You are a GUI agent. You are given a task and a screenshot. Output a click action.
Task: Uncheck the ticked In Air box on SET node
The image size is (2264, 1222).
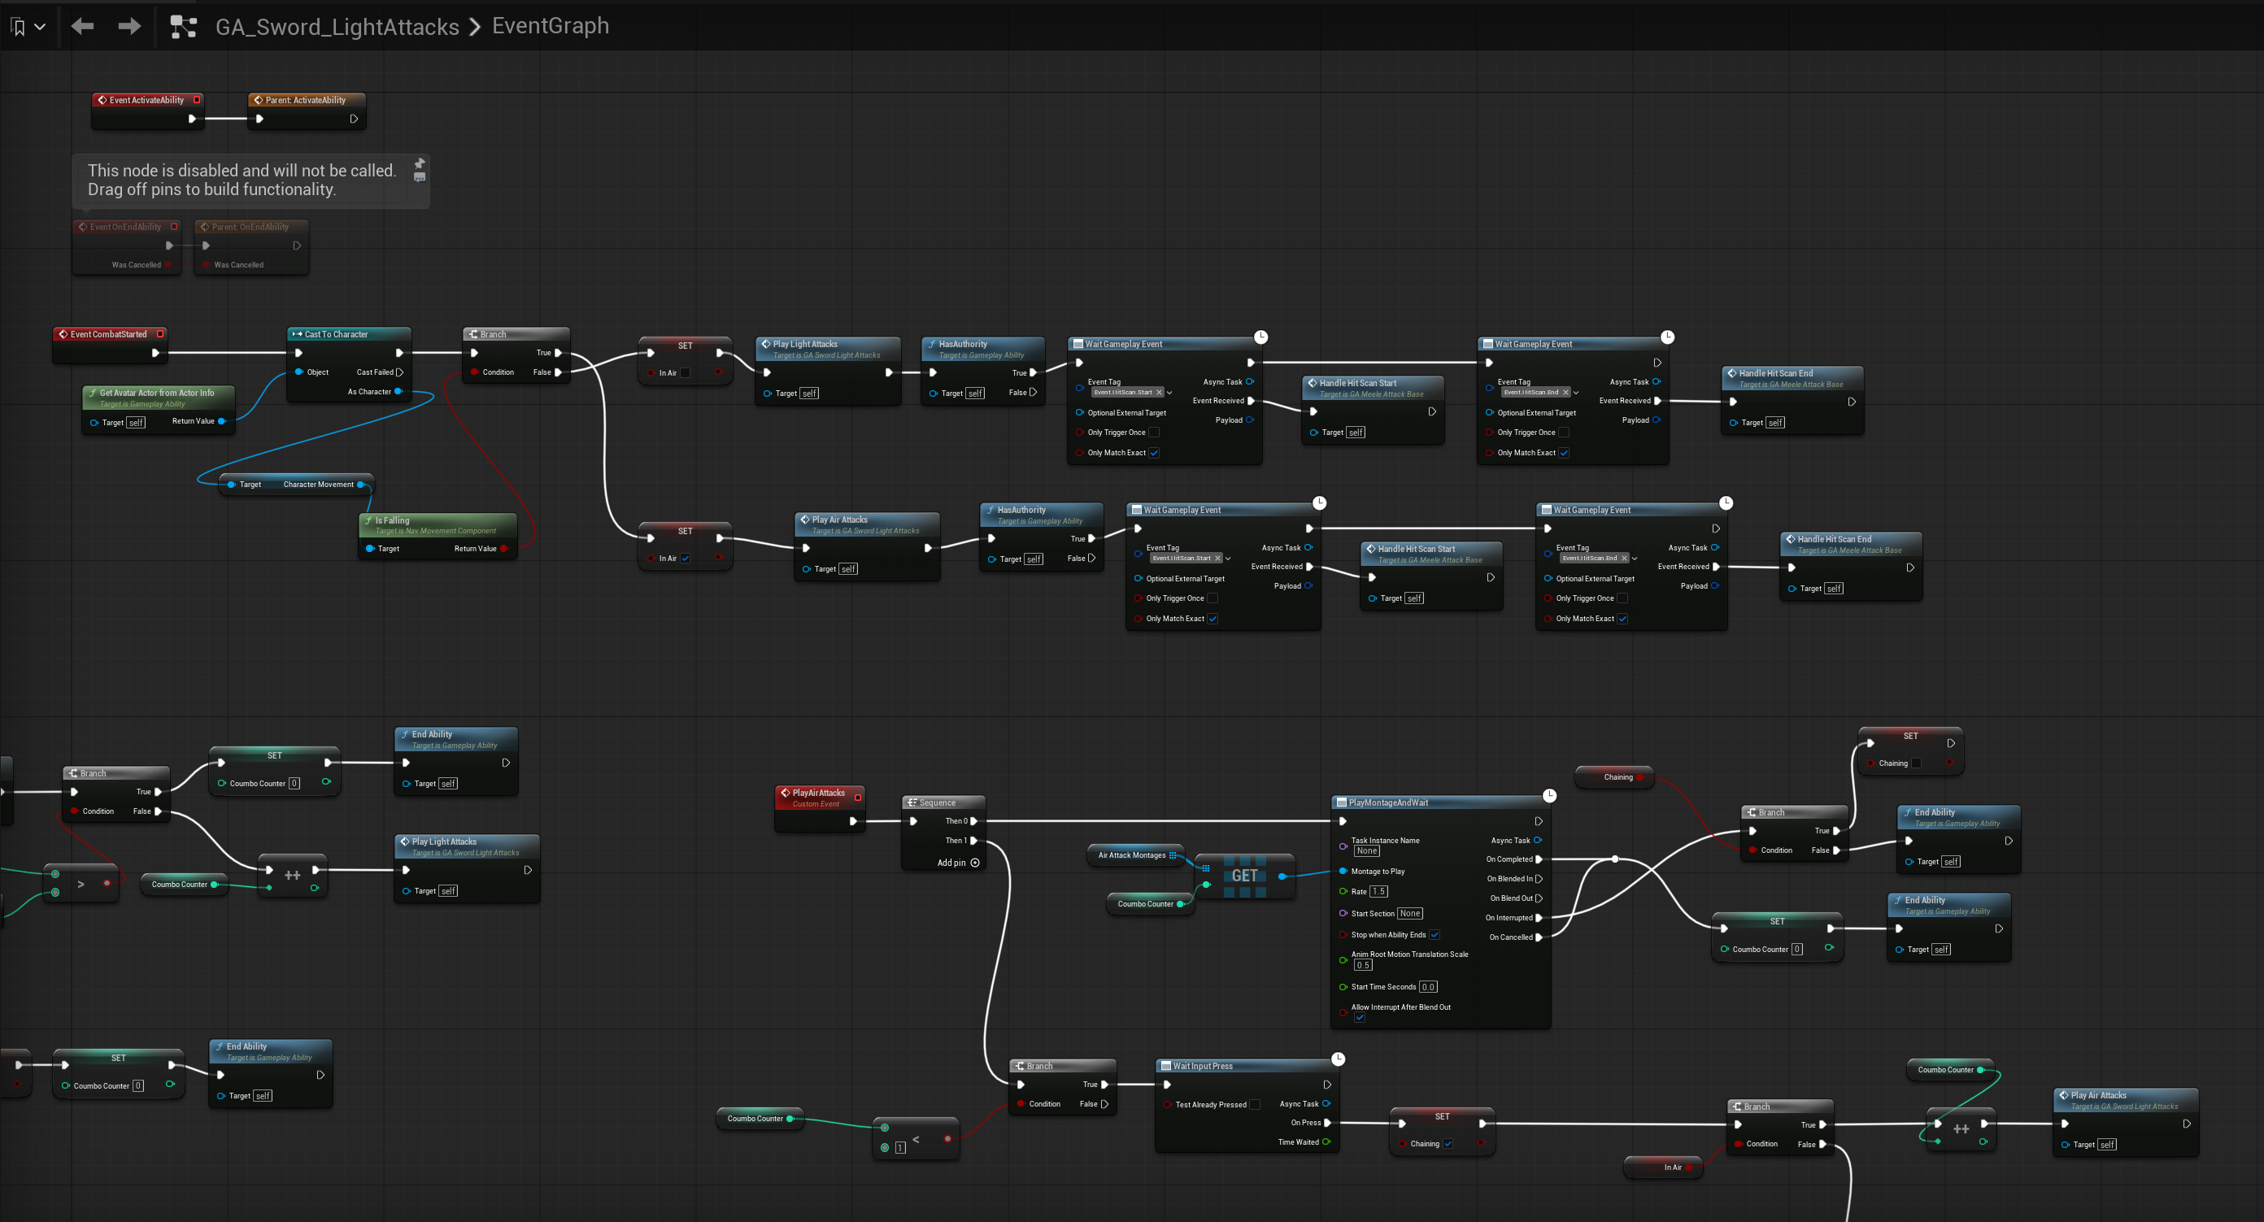coord(686,558)
